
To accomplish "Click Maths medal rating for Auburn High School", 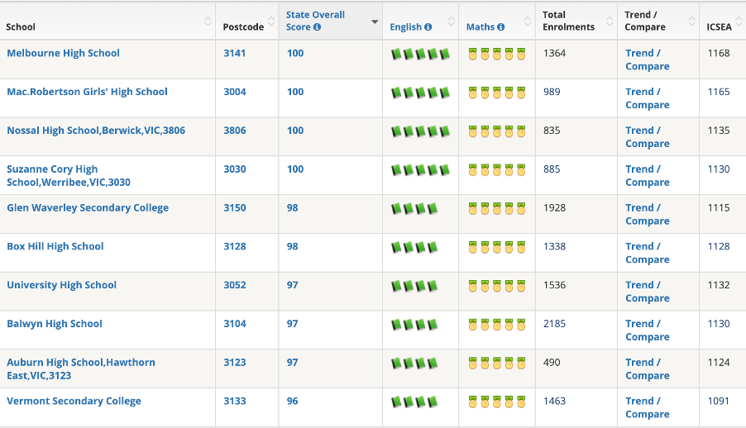I will (497, 363).
